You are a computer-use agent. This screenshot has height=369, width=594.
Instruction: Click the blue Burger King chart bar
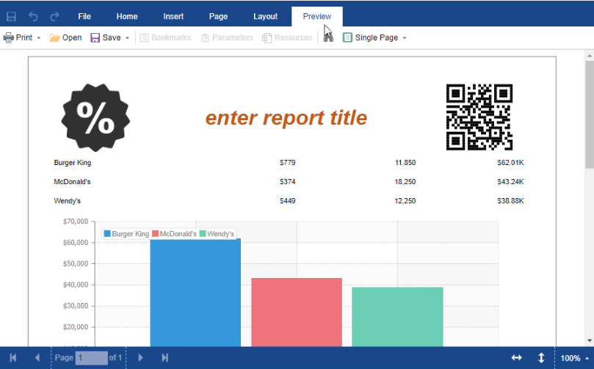tap(195, 292)
